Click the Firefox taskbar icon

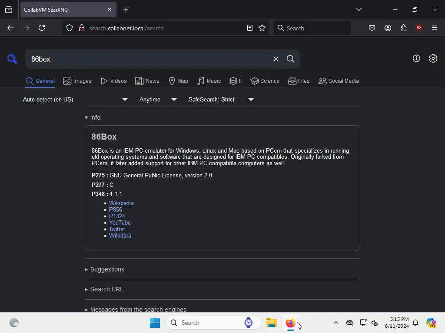[290, 323]
